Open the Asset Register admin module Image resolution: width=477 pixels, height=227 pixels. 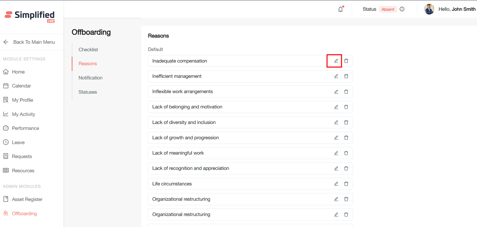(x=27, y=199)
